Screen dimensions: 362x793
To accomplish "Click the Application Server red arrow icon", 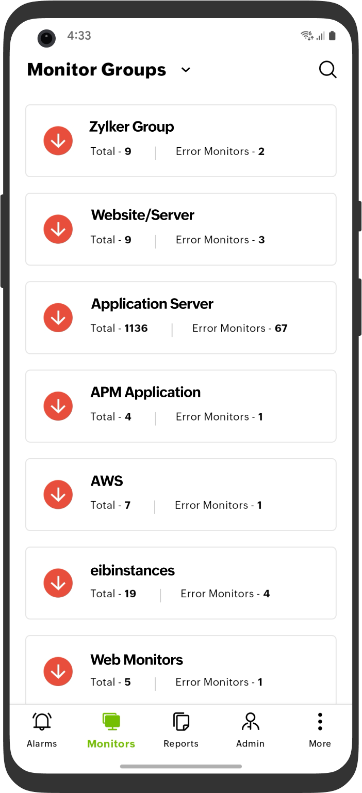I will [x=58, y=318].
